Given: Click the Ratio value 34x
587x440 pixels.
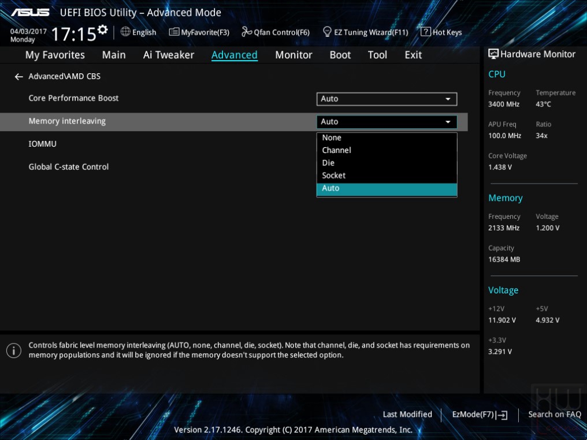Looking at the screenshot, I should pyautogui.click(x=541, y=136).
